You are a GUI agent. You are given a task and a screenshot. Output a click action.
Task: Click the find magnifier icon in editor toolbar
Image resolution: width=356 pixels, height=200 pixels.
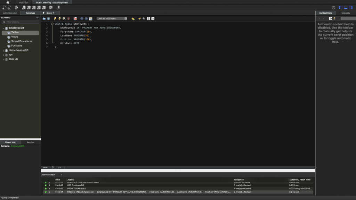(x=144, y=18)
